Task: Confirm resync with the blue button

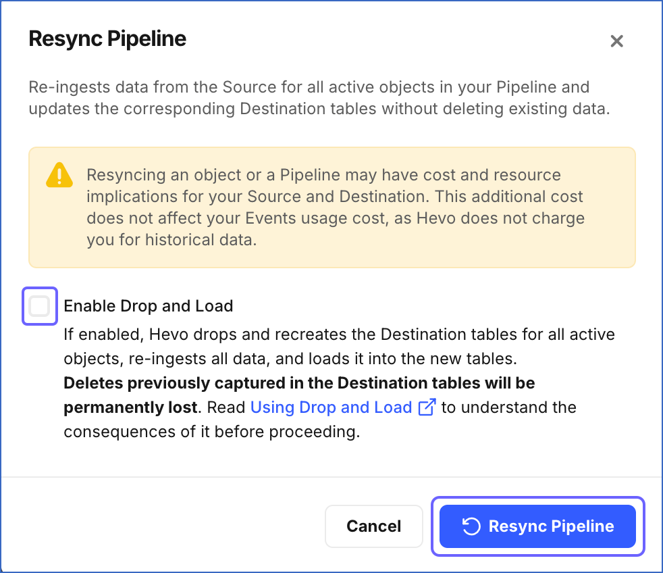Action: (537, 526)
